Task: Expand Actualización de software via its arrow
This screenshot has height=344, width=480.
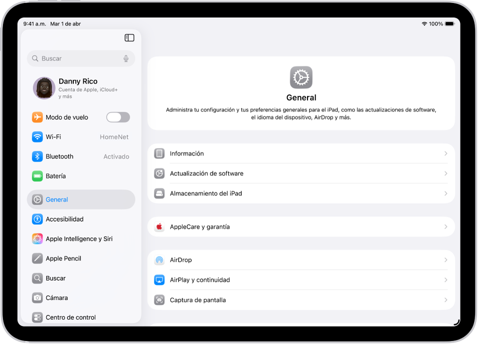Action: (x=446, y=173)
